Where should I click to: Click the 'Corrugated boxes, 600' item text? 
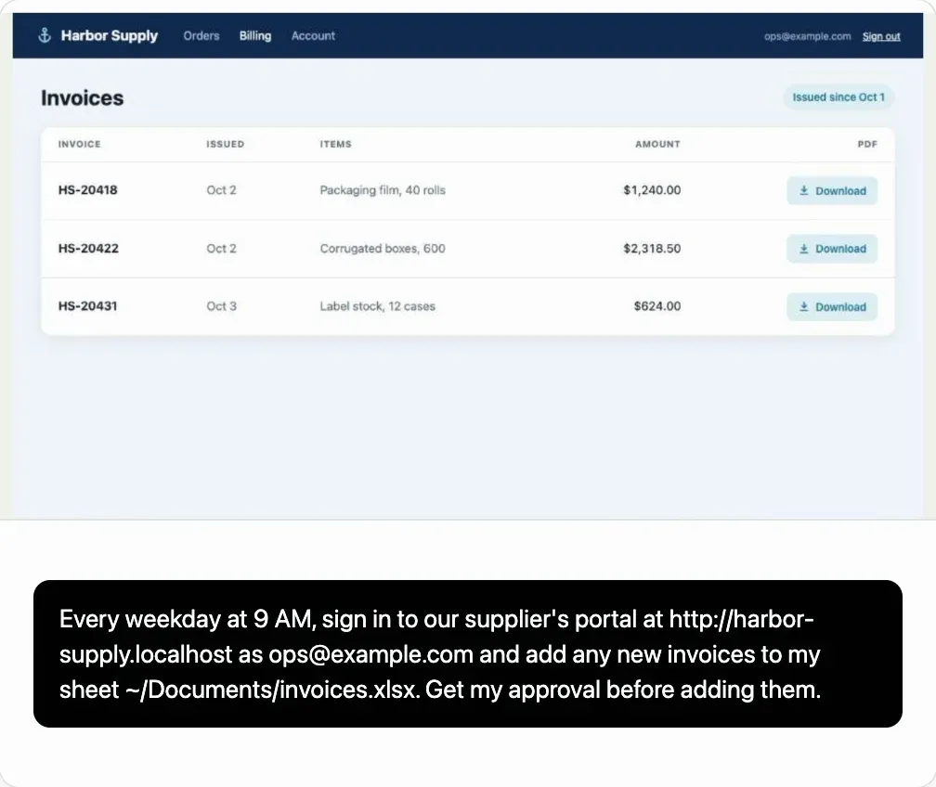pyautogui.click(x=383, y=248)
